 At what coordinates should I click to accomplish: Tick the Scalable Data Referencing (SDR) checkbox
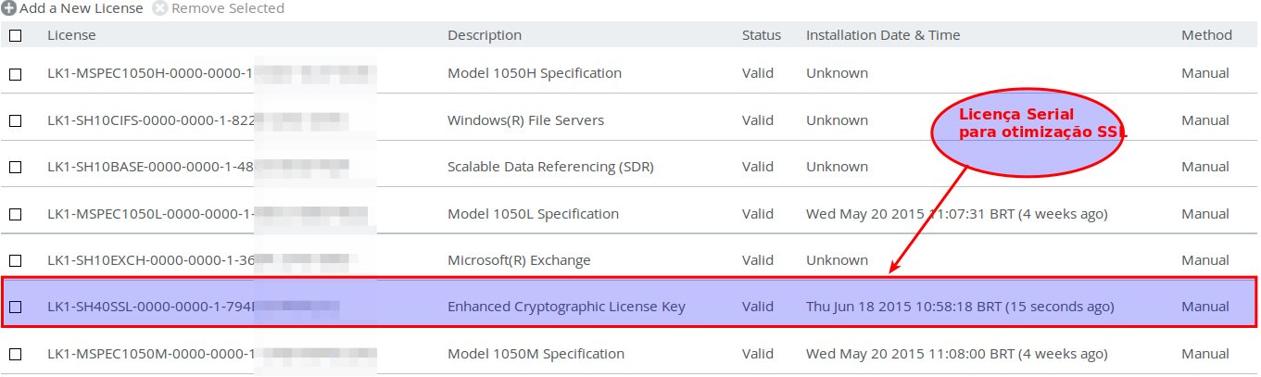point(15,168)
